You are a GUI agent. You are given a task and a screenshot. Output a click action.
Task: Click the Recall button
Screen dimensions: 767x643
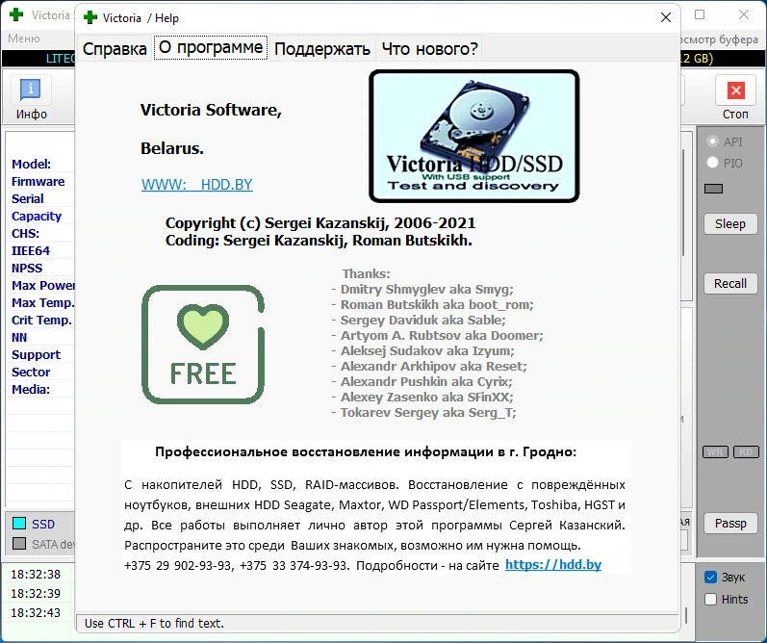pos(730,283)
